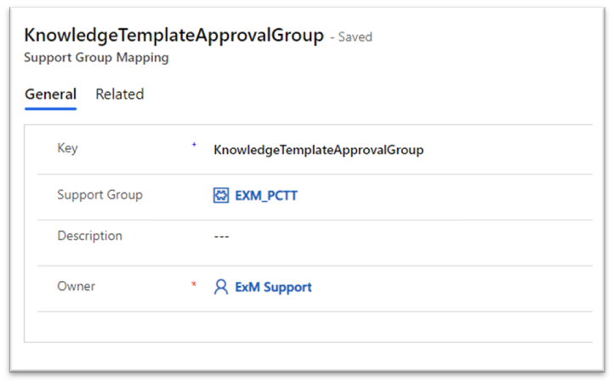Click the ExM Support owner person icon
The image size is (614, 384).
221,287
